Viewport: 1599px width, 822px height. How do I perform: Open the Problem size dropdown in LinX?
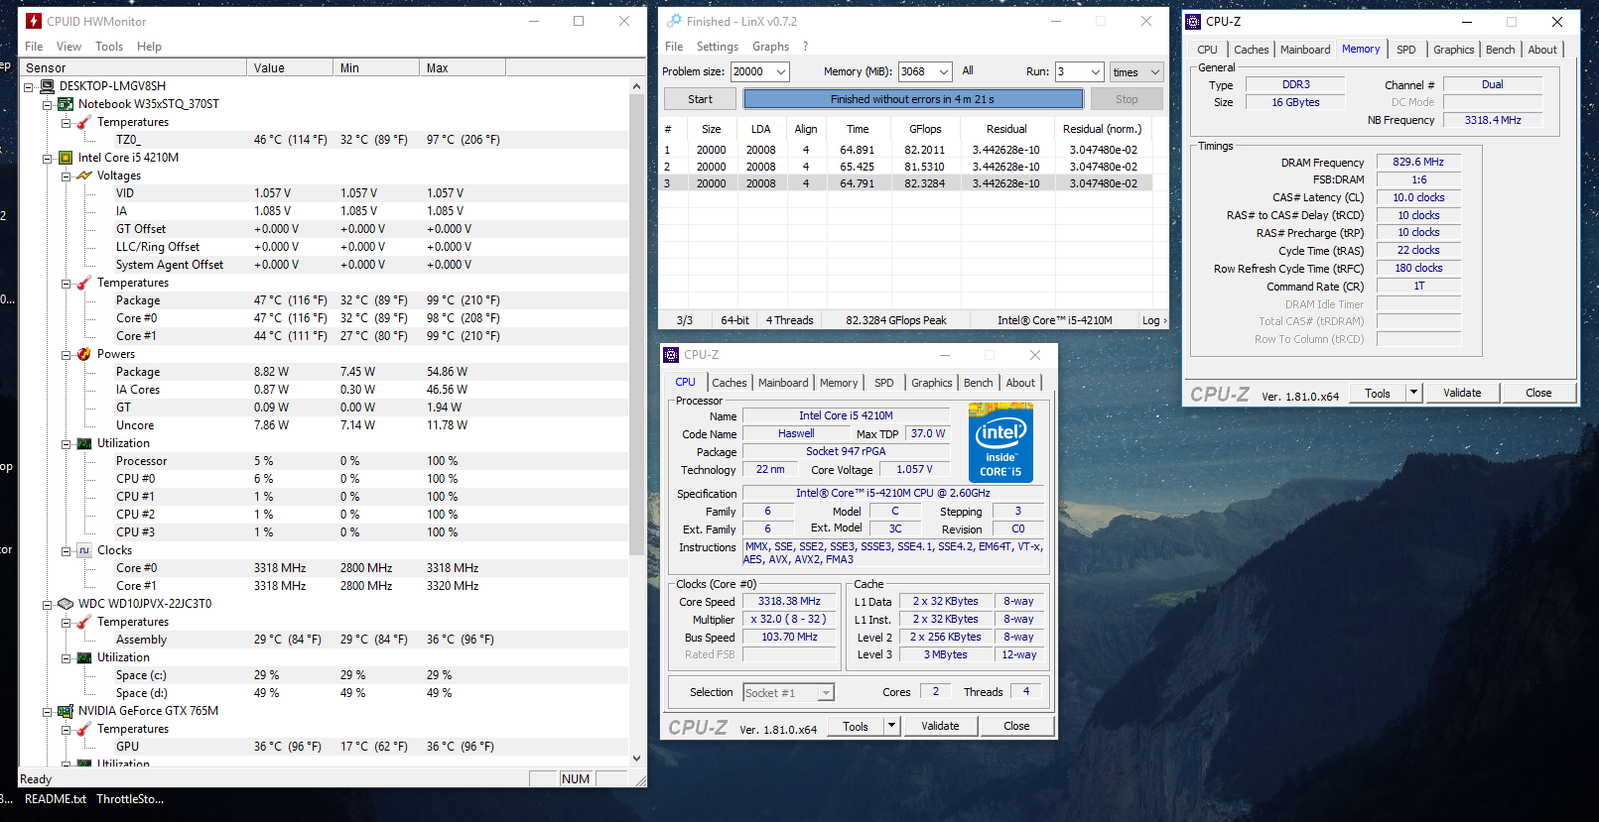(781, 71)
